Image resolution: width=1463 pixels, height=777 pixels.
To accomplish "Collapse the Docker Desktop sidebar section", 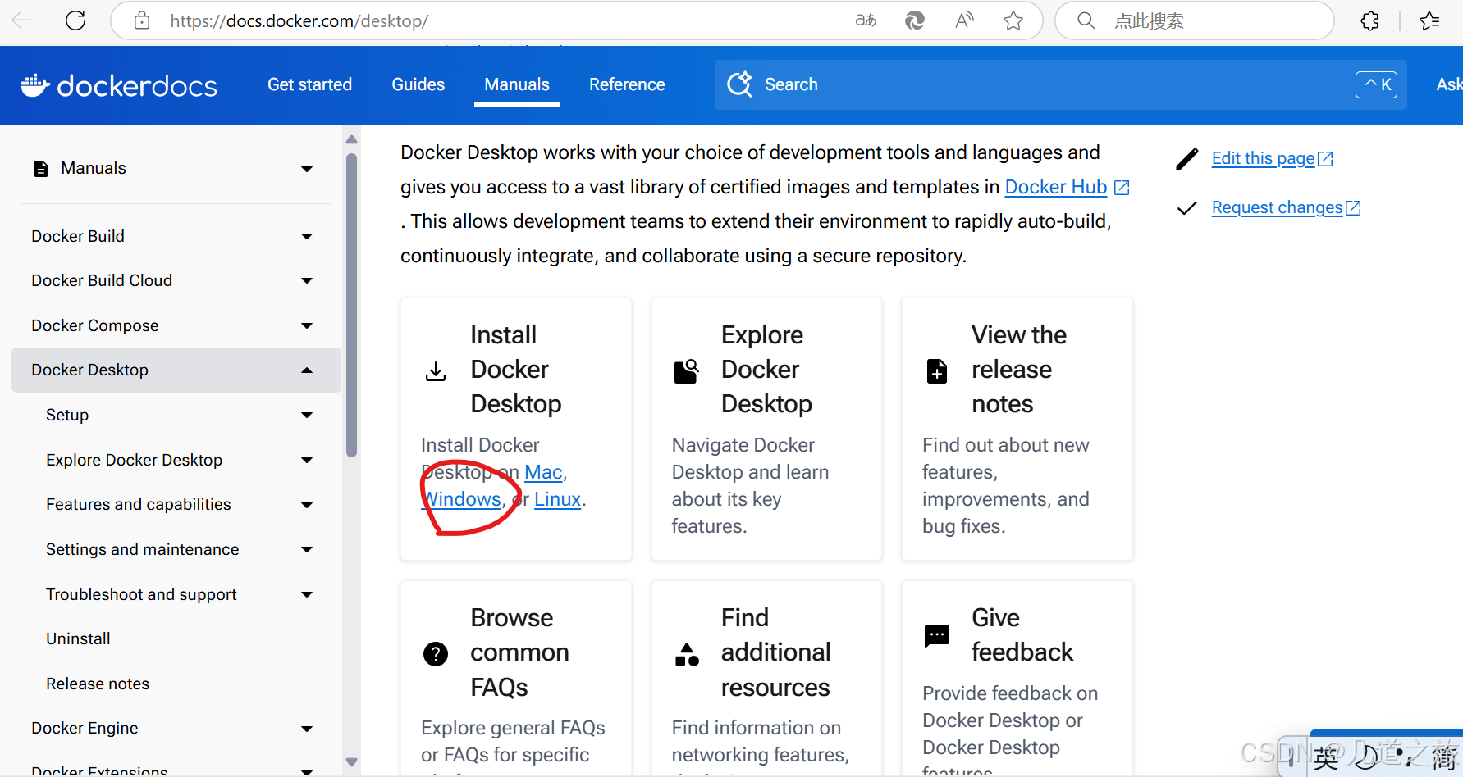I will coord(307,370).
